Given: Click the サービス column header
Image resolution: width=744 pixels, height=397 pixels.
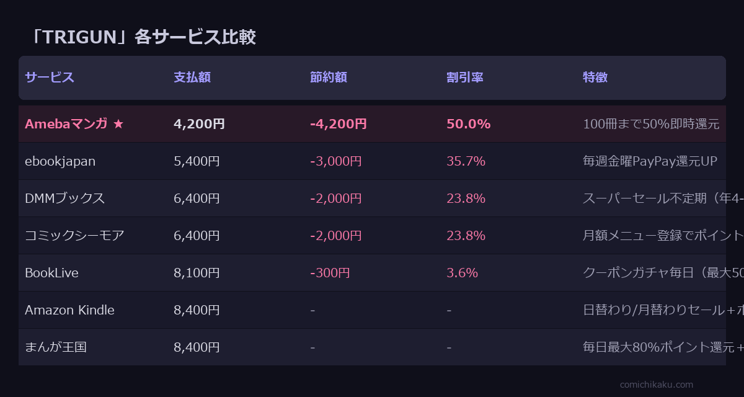Looking at the screenshot, I should (50, 78).
